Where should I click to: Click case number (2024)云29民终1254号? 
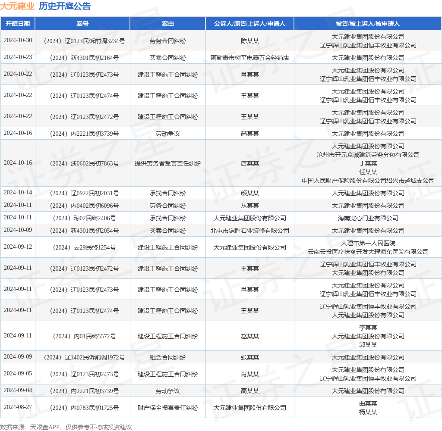point(84,248)
